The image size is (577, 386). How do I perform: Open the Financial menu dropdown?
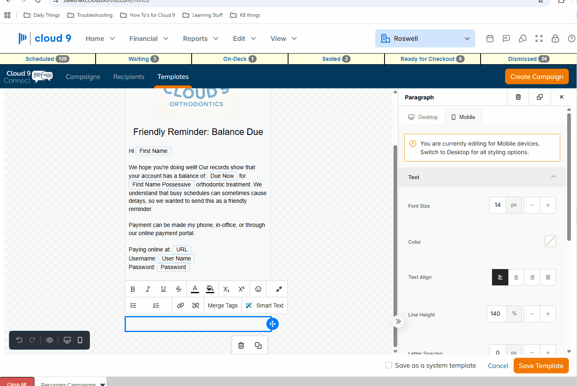click(x=149, y=38)
